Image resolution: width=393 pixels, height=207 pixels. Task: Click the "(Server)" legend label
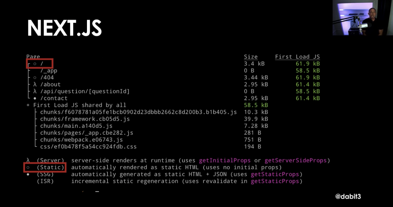50,160
